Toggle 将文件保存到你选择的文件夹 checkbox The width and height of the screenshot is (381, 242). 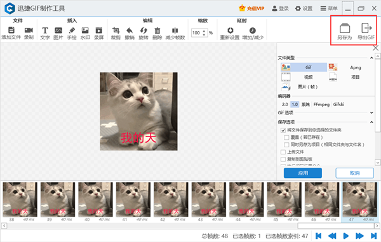click(283, 130)
